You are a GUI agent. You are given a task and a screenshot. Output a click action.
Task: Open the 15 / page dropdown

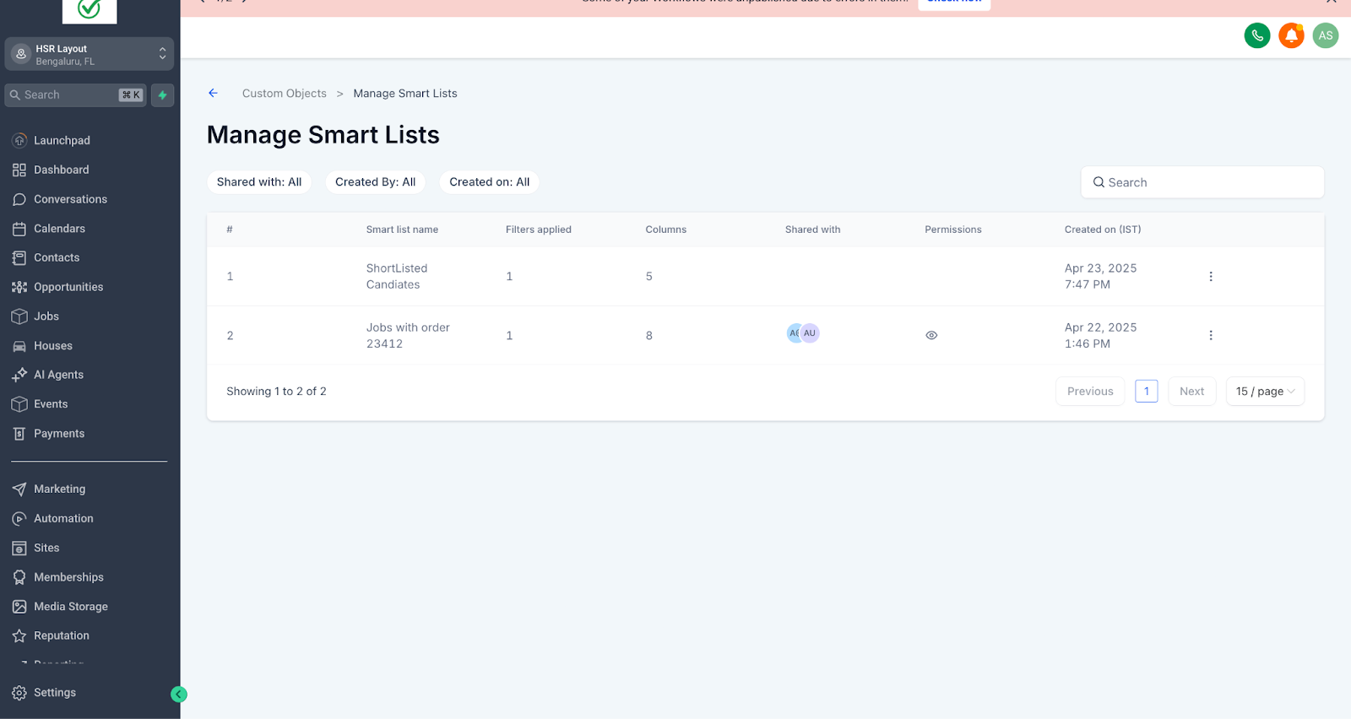click(x=1265, y=392)
